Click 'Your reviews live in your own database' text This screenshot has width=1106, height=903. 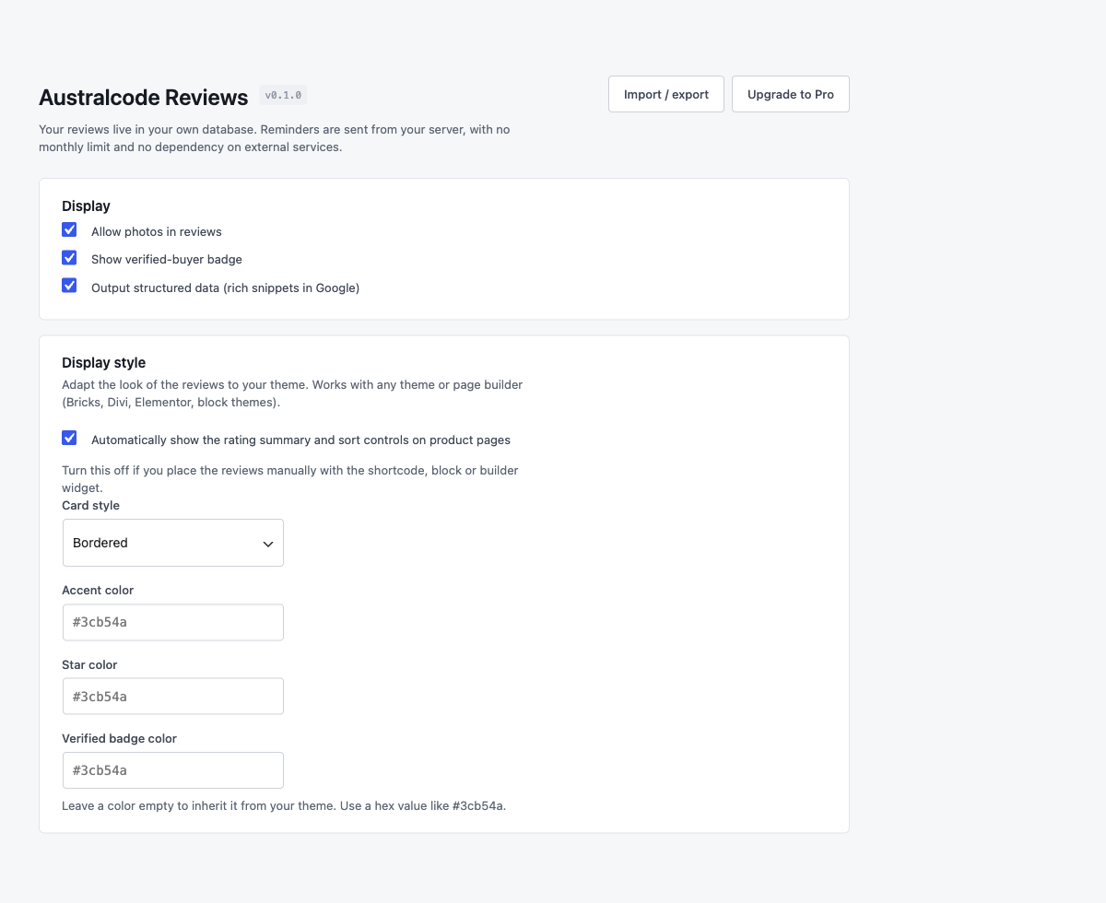click(x=275, y=138)
